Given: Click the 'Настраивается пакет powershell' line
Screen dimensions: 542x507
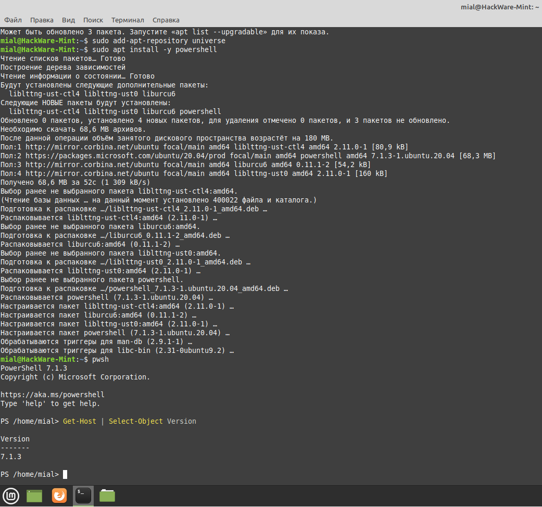Looking at the screenshot, I should pyautogui.click(x=115, y=333).
